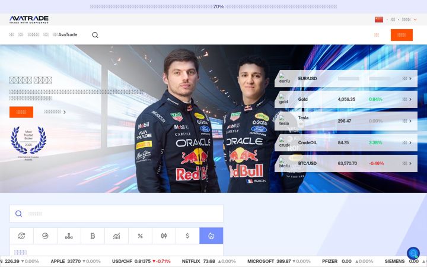
Task: Click the EUR/USD instrument name
Action: click(x=307, y=78)
